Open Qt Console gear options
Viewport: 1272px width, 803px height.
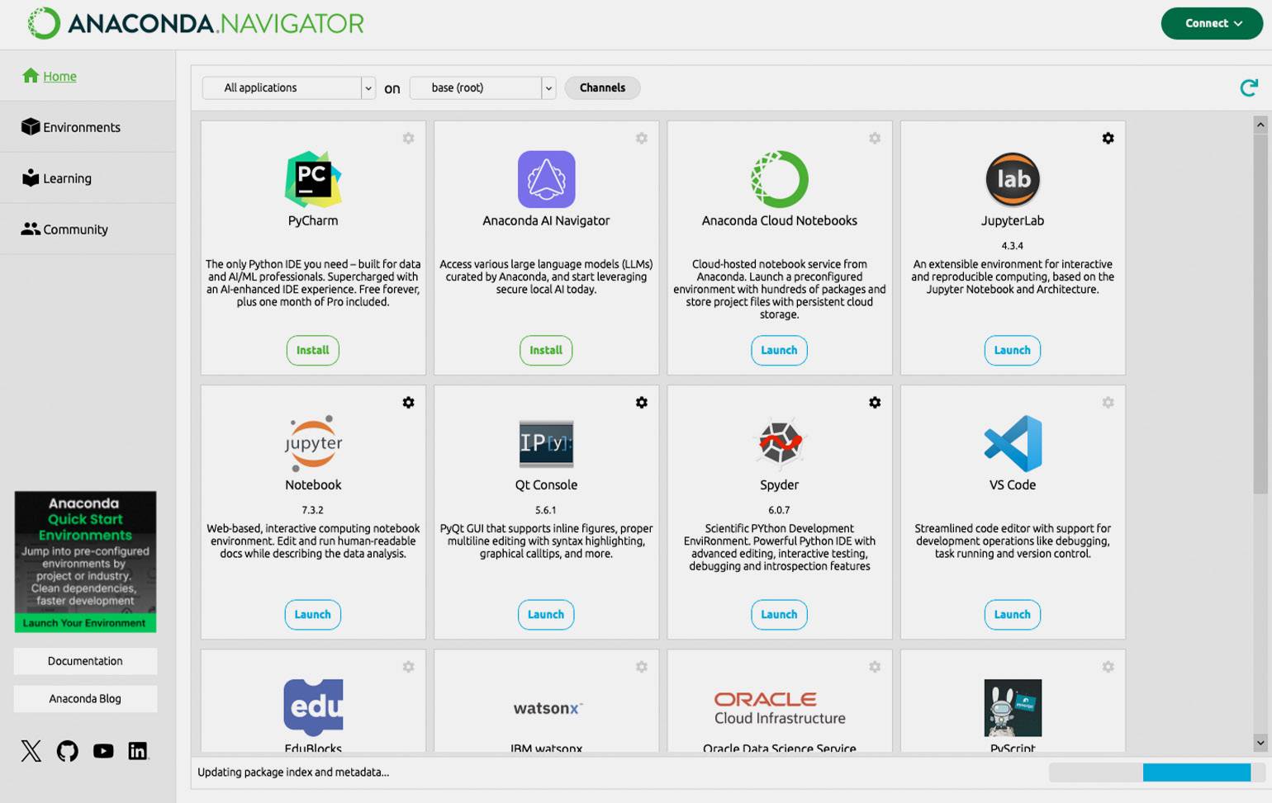[641, 403]
